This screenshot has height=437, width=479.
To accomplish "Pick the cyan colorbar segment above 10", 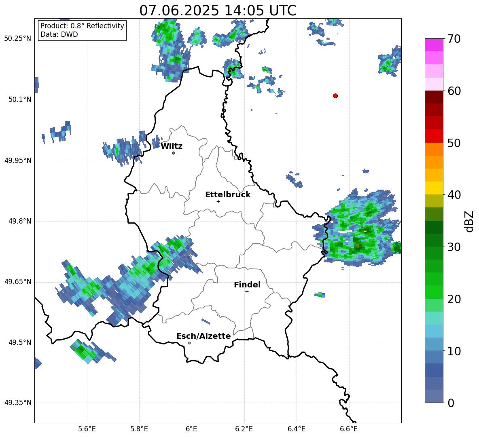I will [x=434, y=331].
